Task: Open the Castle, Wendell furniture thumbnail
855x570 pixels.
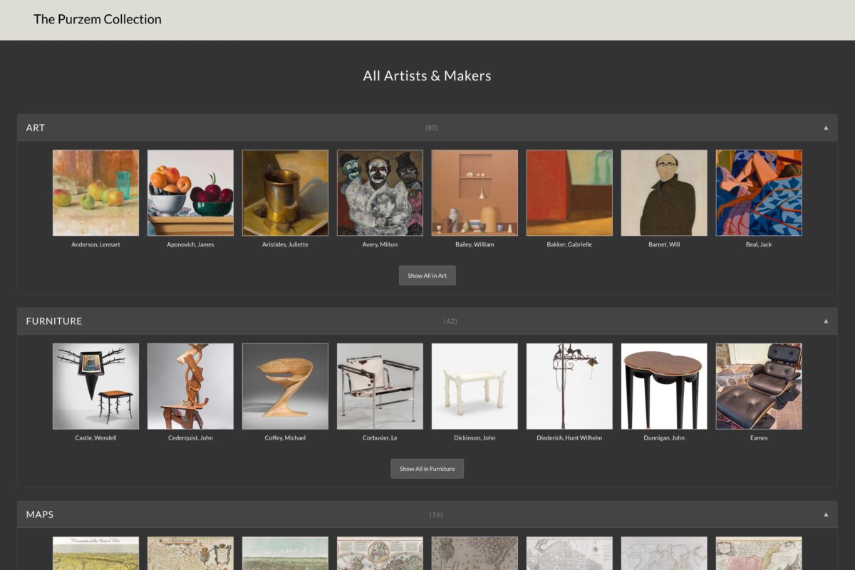Action: pyautogui.click(x=95, y=386)
